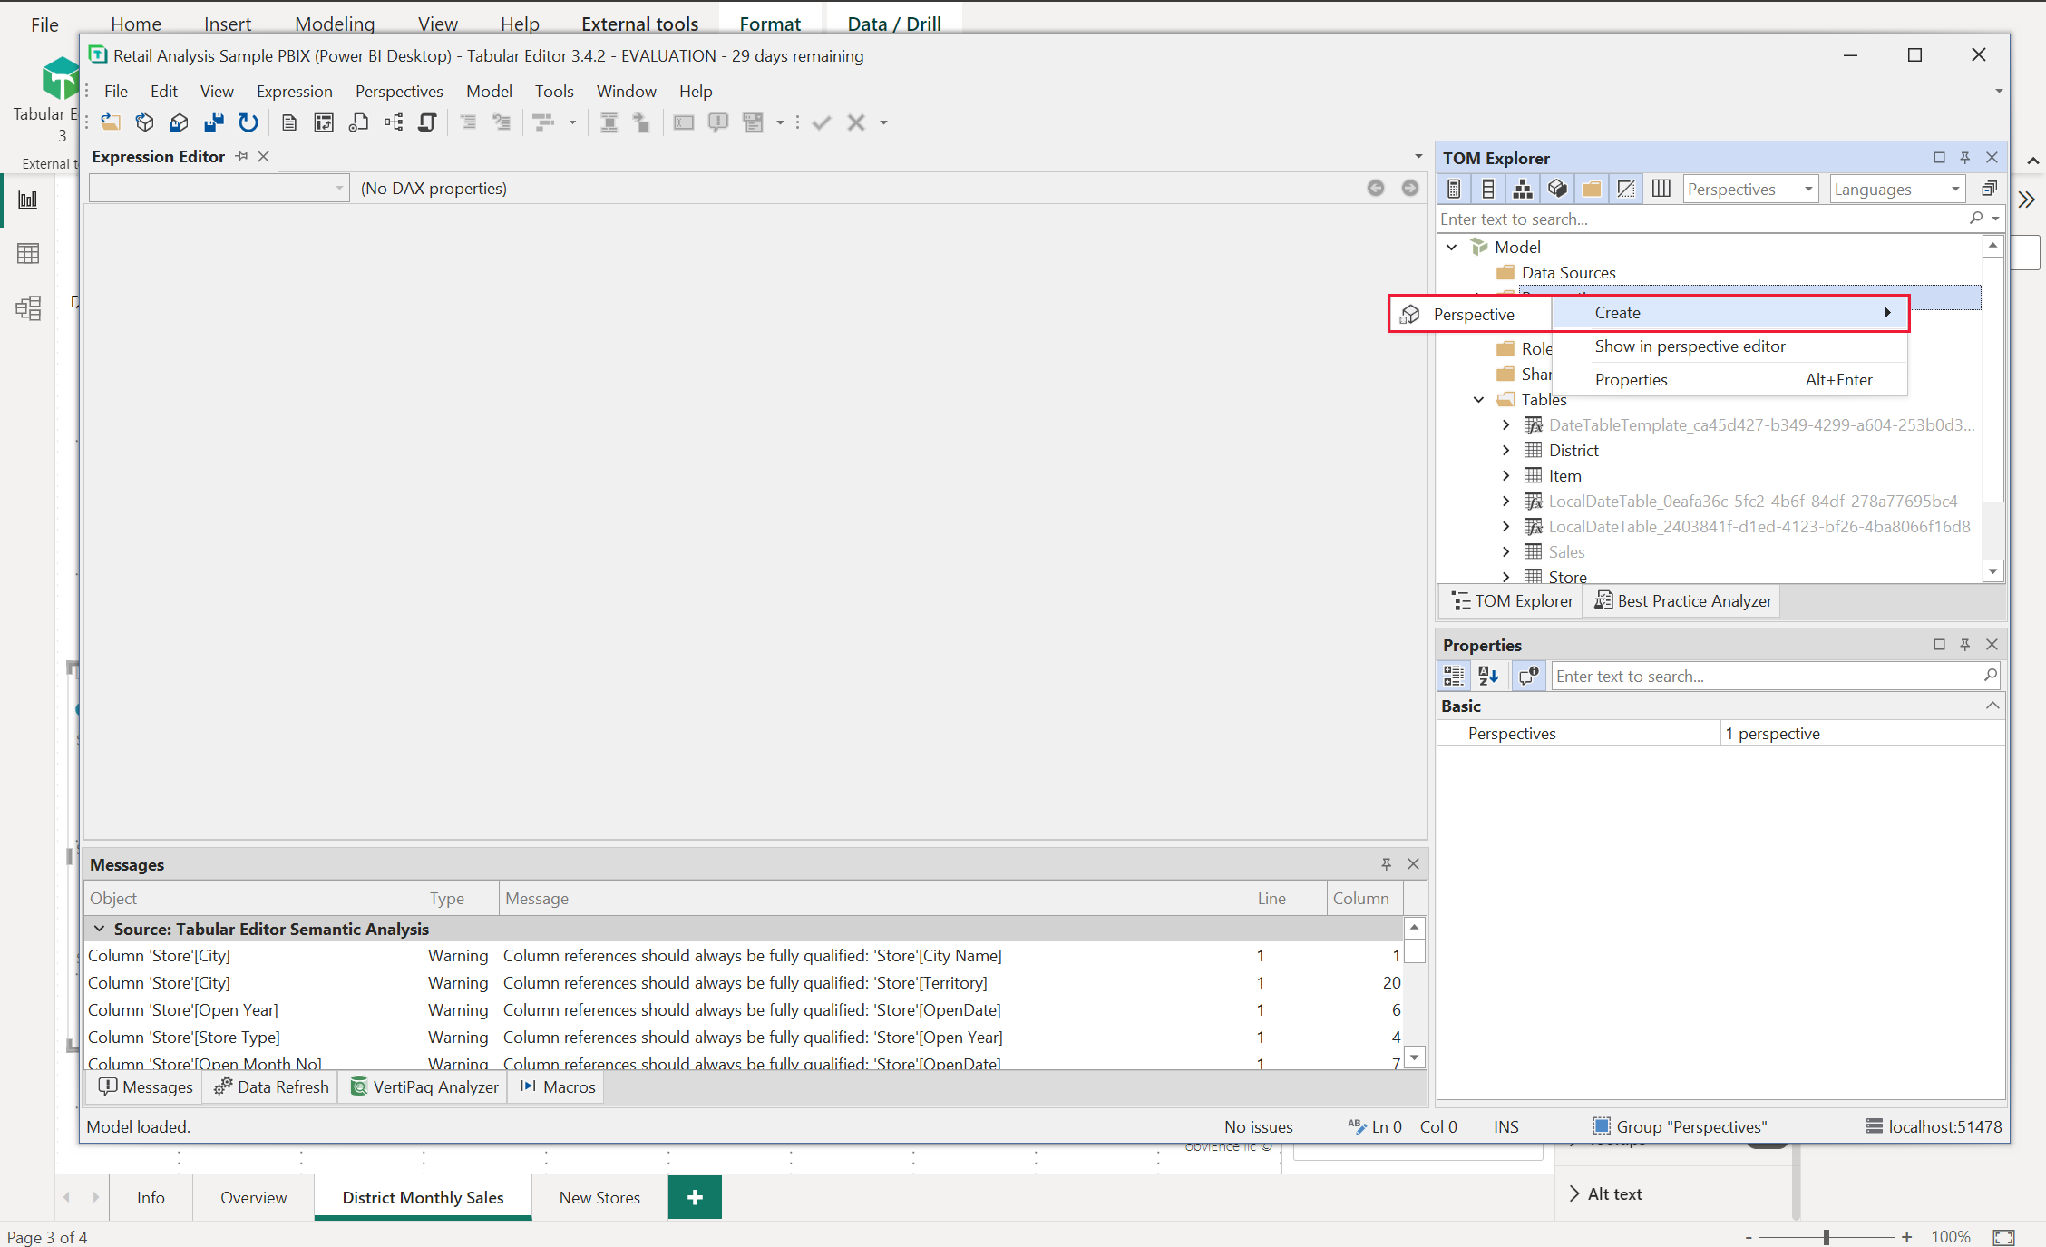Viewport: 2046px width, 1247px height.
Task: Switch to the New Stores report tab
Action: point(598,1197)
